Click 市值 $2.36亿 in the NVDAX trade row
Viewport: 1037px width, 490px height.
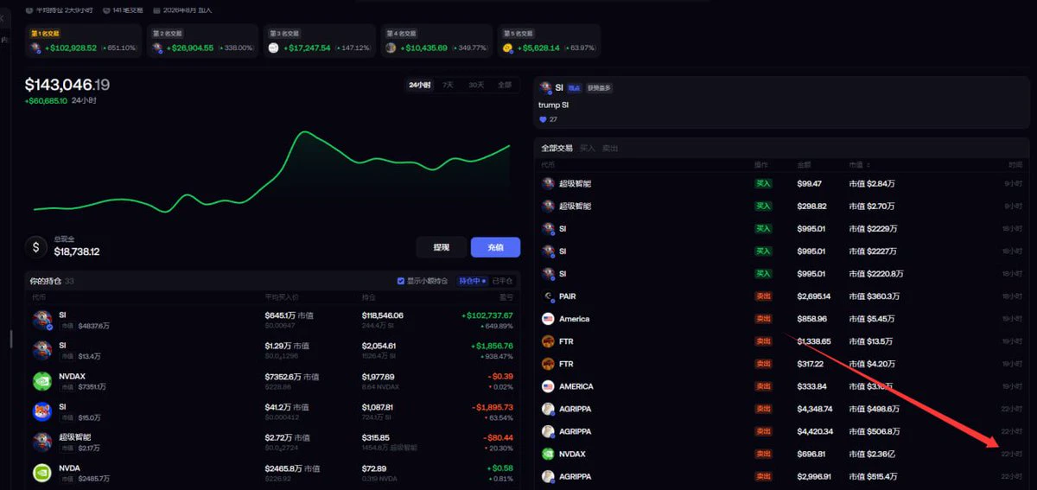click(x=872, y=454)
